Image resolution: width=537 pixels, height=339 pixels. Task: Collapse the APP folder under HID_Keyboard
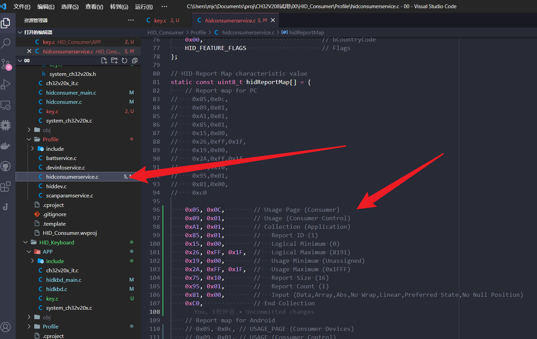coord(29,252)
